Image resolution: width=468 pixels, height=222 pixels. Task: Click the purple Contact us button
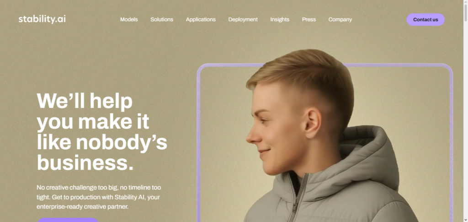(x=425, y=19)
